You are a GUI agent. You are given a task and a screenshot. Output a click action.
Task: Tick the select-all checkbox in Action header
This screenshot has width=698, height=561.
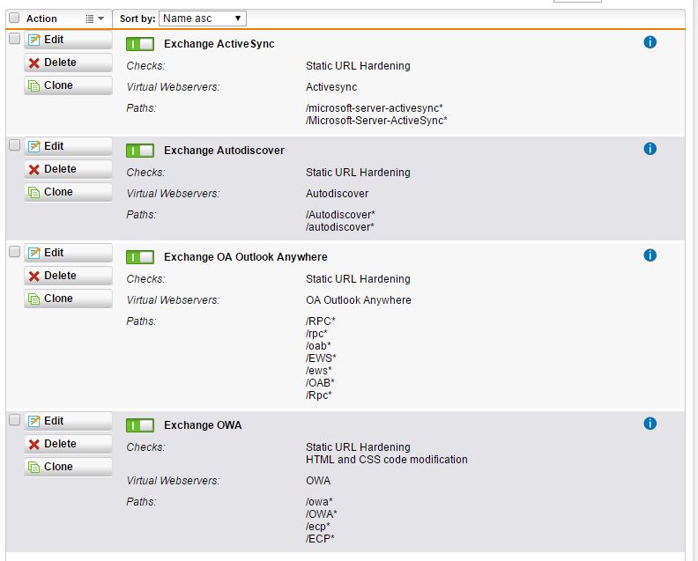tap(14, 18)
